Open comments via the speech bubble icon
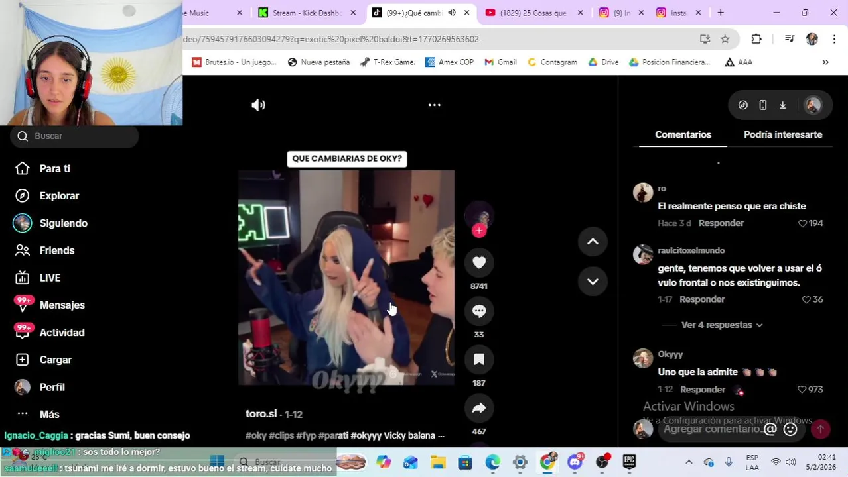848x477 pixels. pyautogui.click(x=479, y=311)
